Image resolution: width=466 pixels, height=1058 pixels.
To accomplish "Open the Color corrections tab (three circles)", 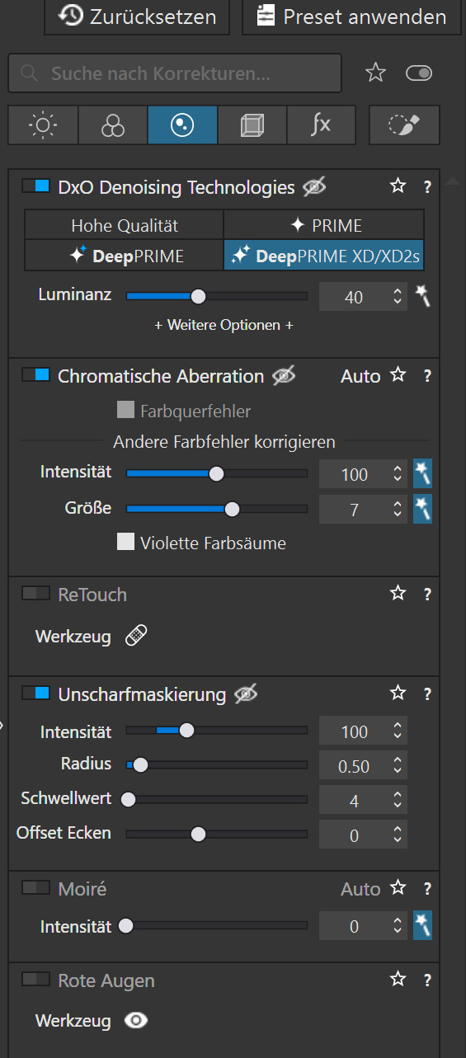I will 113,125.
